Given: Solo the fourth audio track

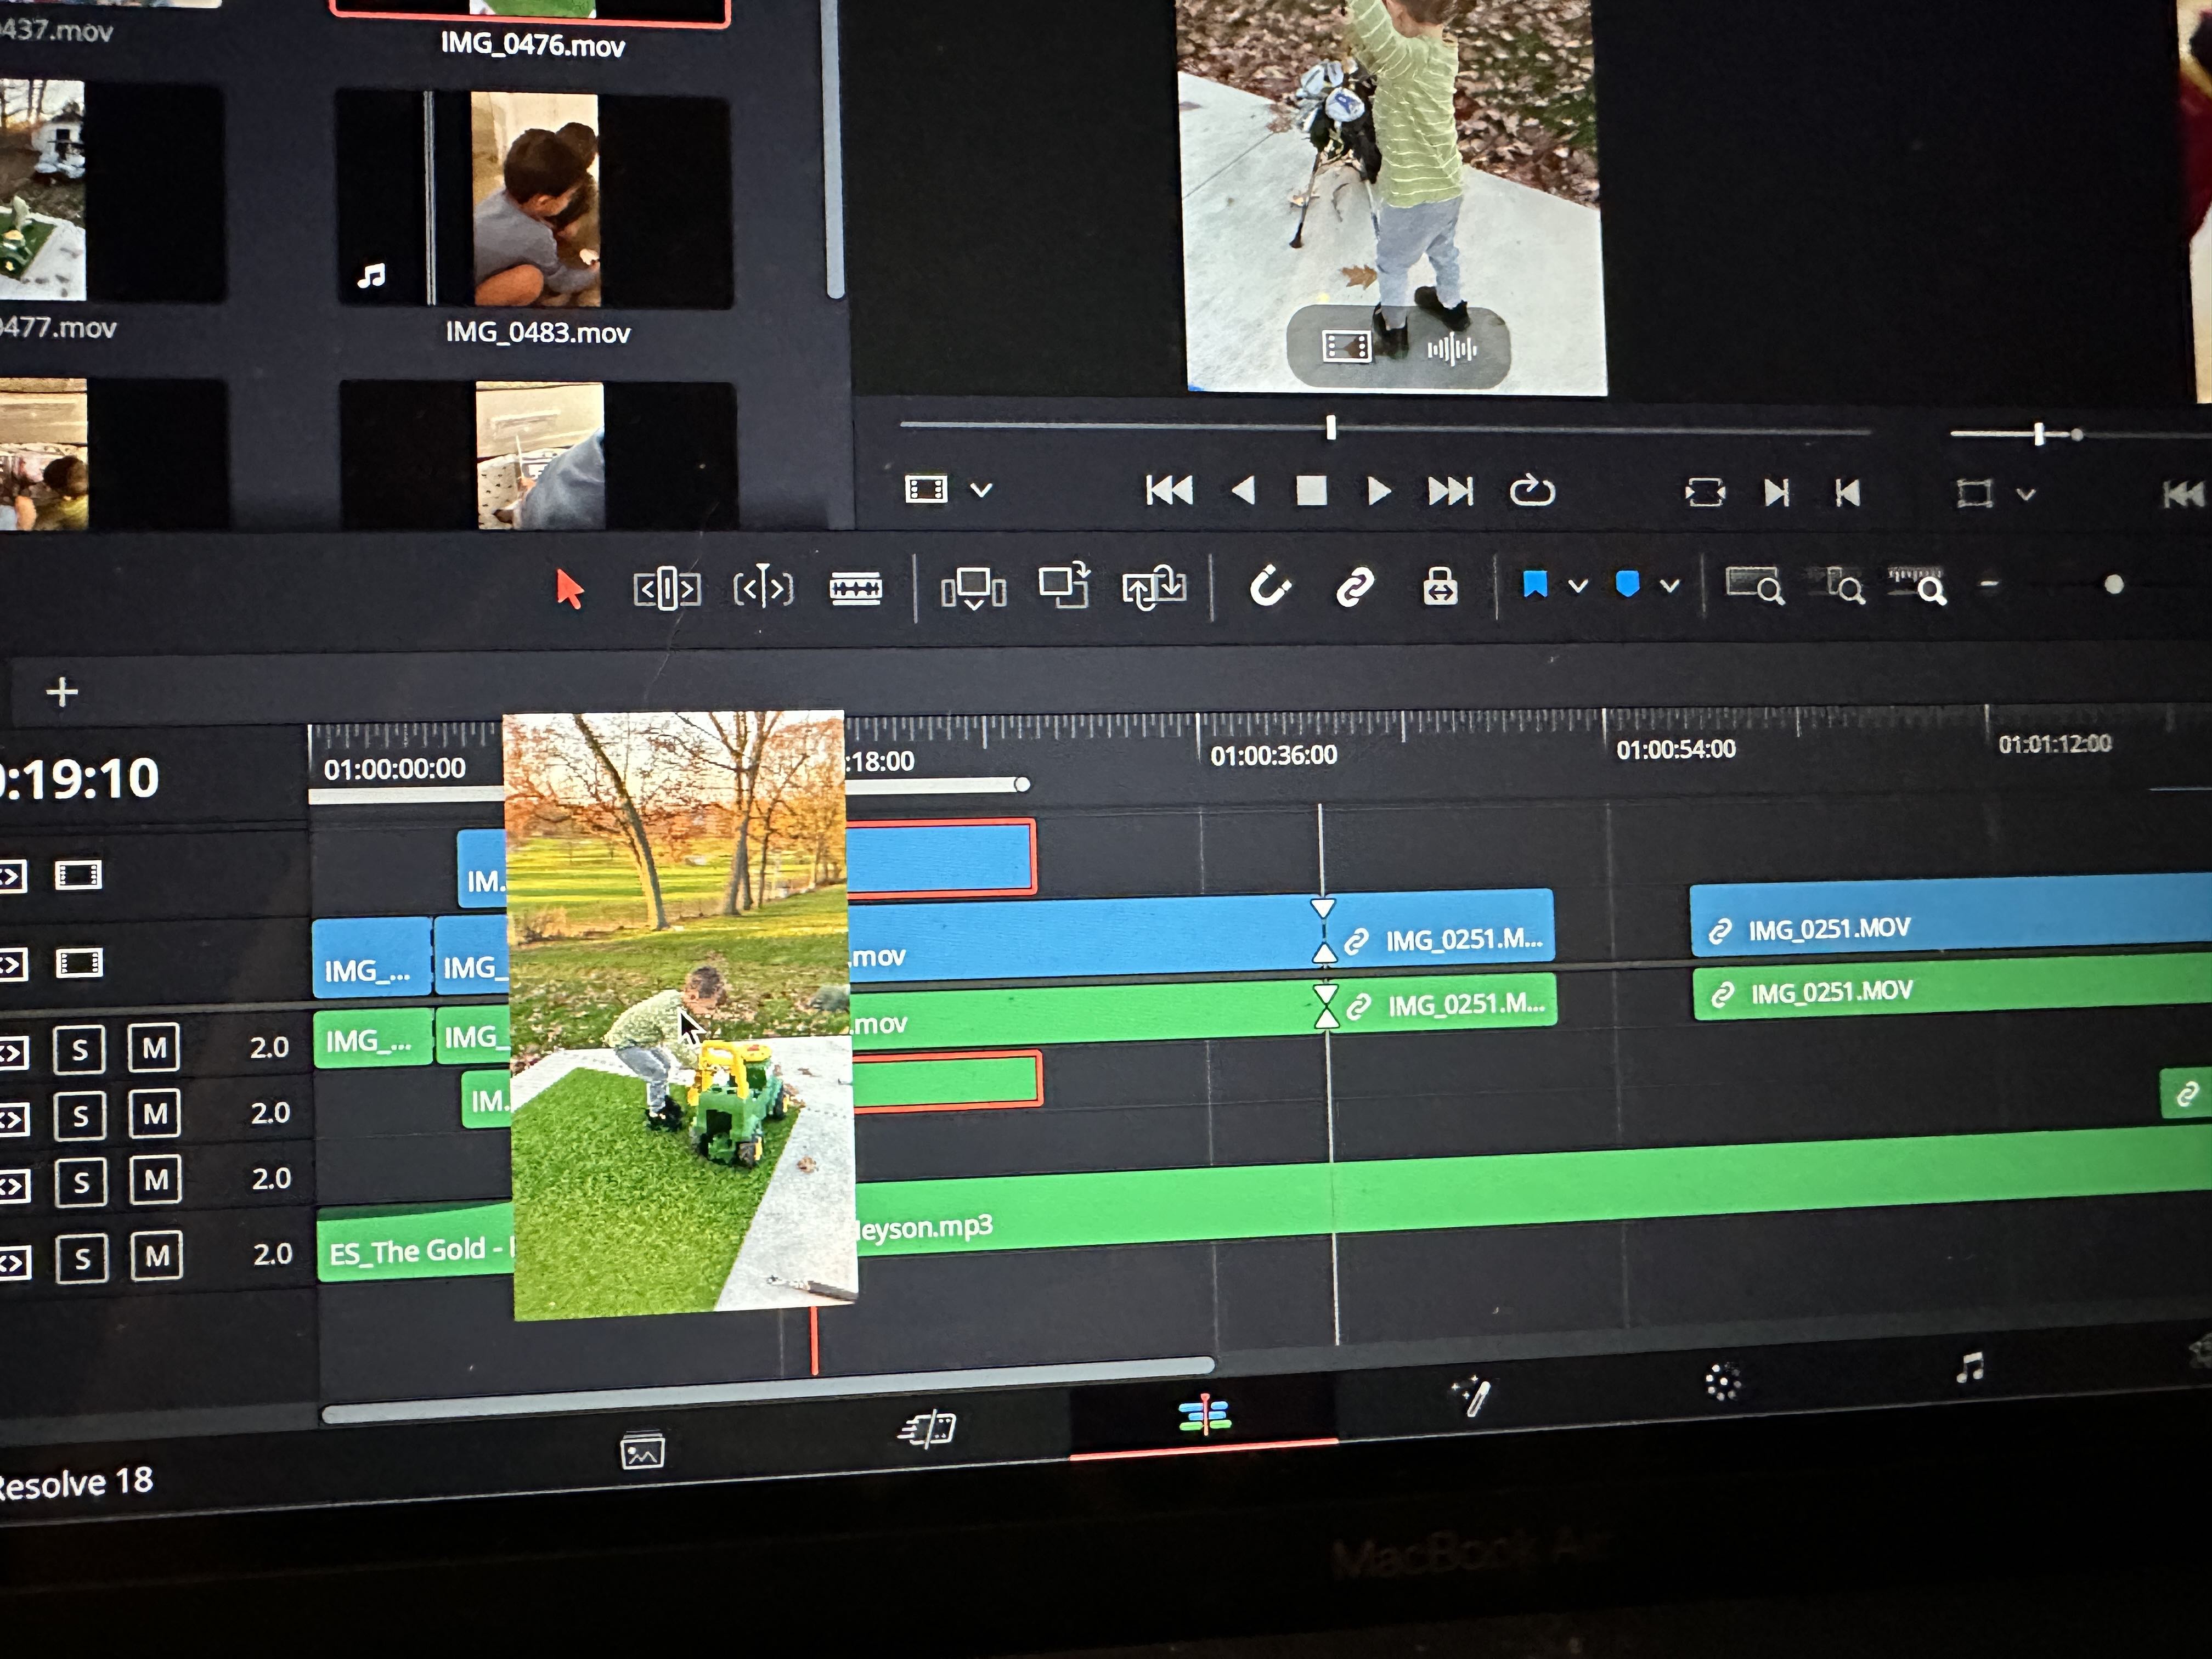Looking at the screenshot, I should click(x=82, y=1259).
